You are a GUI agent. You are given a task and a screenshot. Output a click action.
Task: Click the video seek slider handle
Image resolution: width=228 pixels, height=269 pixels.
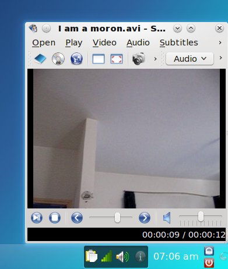(x=117, y=217)
